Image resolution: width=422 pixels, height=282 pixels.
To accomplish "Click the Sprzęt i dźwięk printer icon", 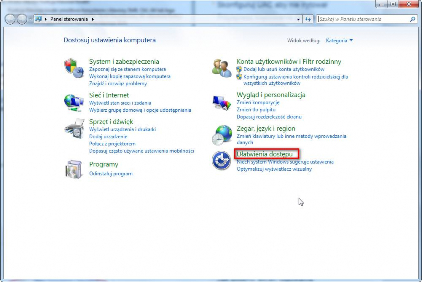I will point(74,129).
